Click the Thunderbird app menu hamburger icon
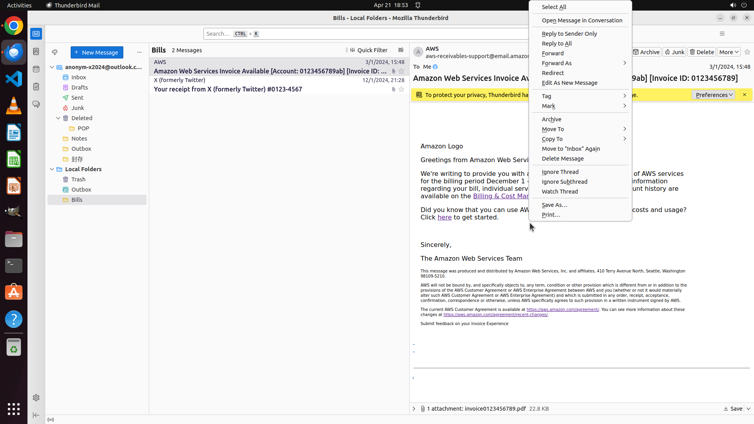Viewport: 754px width, 424px height. [x=722, y=34]
